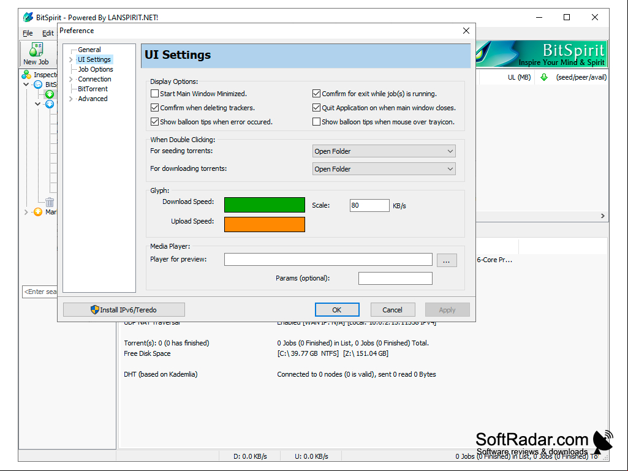The image size is (628, 471).
Task: Open the For downloading torrents dropdown
Action: (384, 169)
